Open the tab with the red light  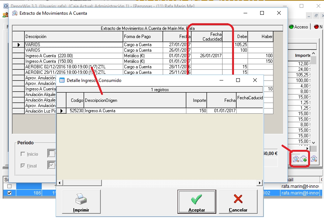point(318,27)
